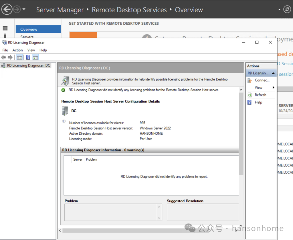Screen dimensions: 293x240
Task: Click the forward arrow in the diagnoser toolbar
Action: pyautogui.click(x=10, y=57)
